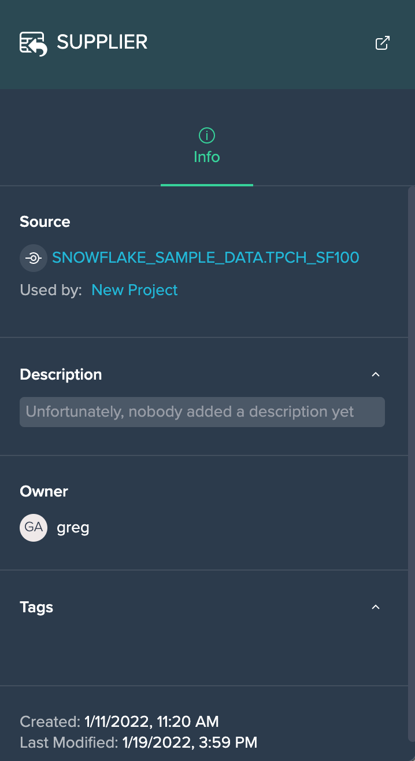Click the SUPPLIER dataset icon

[x=34, y=43]
